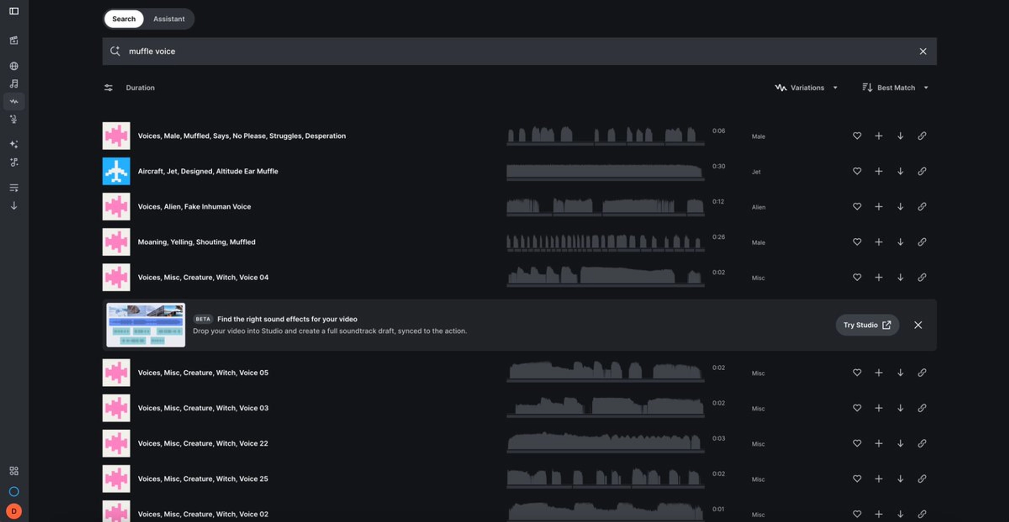This screenshot has height=522, width=1009.
Task: Download Moaning, Yelling, Shouting, Muffled
Action: tap(900, 242)
